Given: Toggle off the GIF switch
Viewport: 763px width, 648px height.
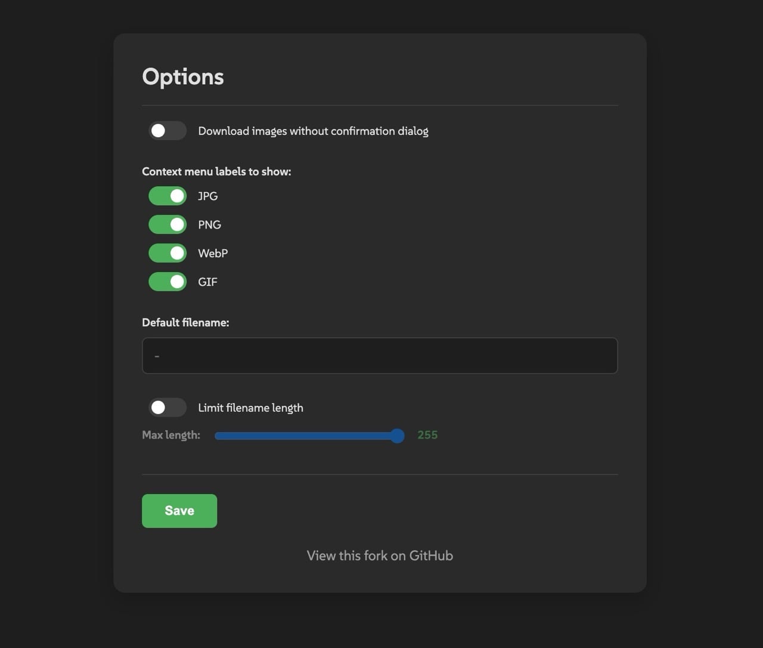Looking at the screenshot, I should (x=168, y=282).
